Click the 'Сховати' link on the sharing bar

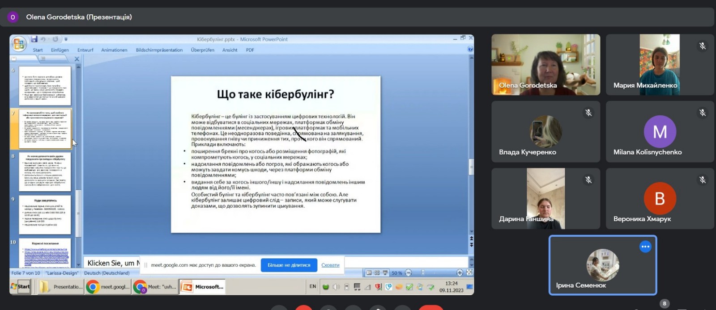[x=330, y=265]
